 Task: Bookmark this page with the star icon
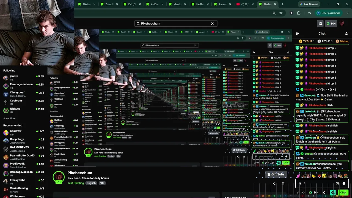click(281, 13)
